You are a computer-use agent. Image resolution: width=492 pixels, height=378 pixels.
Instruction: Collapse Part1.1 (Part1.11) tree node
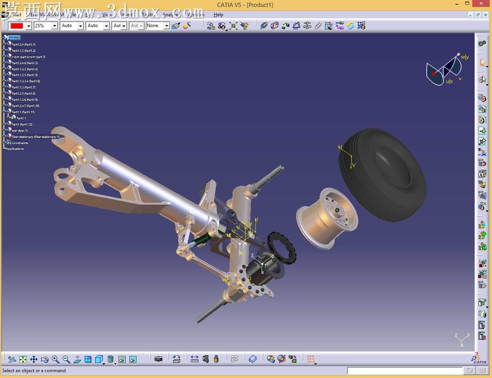[5, 112]
